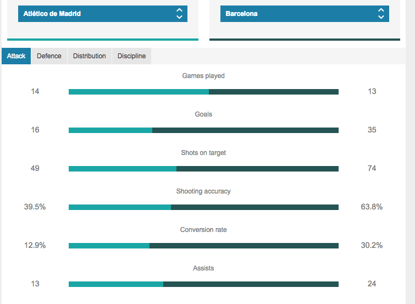Screen dimensions: 415x304
Task: Click the chevron arrows in Barcelona selector
Action: tap(380, 14)
